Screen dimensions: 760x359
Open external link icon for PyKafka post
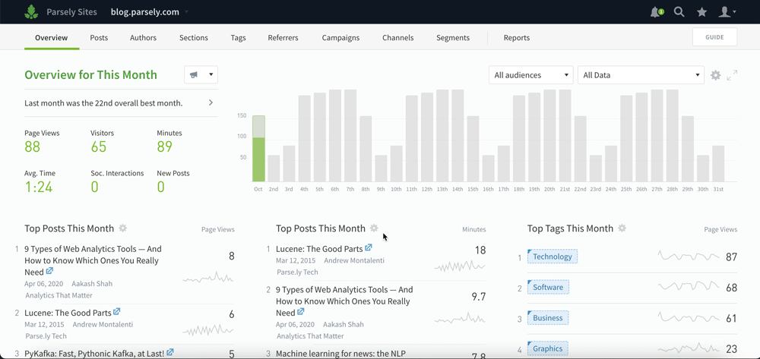pyautogui.click(x=170, y=353)
